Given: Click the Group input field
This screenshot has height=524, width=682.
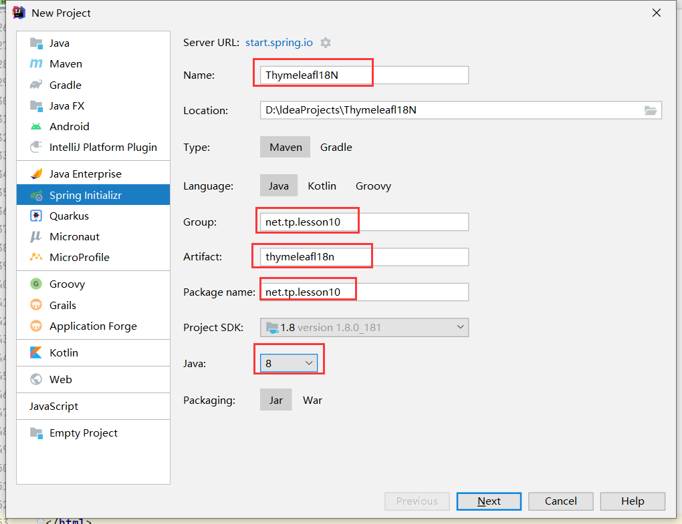Looking at the screenshot, I should [x=364, y=222].
